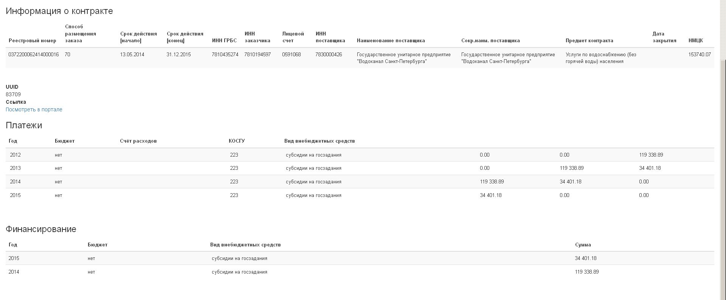726x300 pixels.
Task: Select contract start date 13.05.2014
Action: tap(132, 55)
